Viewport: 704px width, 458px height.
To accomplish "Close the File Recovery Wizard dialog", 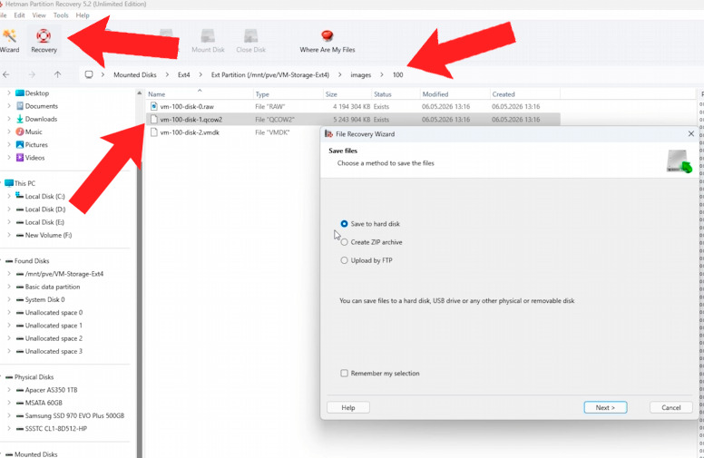I will 691,134.
